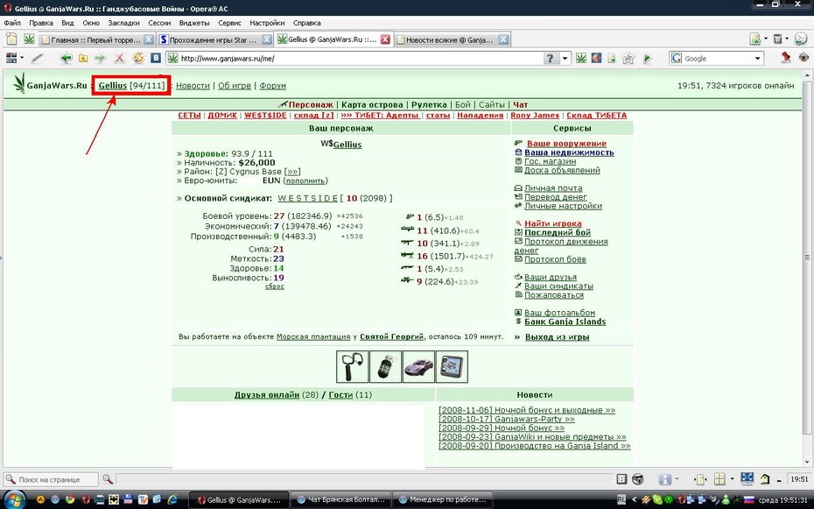This screenshot has height=509, width=814.
Task: Click the пополнить EUN link
Action: [x=305, y=180]
